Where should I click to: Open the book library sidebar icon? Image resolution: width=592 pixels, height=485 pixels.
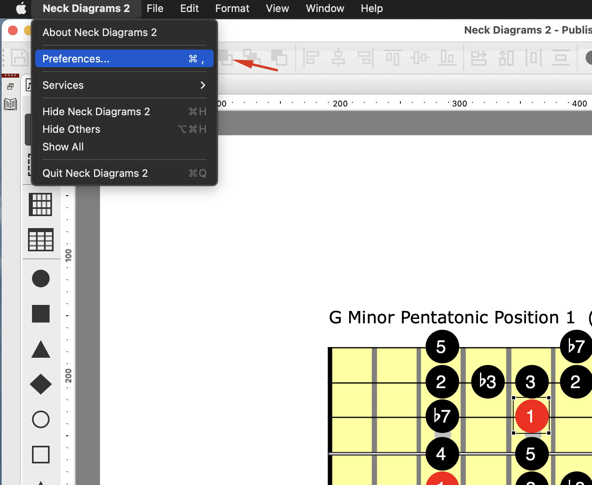coord(10,104)
